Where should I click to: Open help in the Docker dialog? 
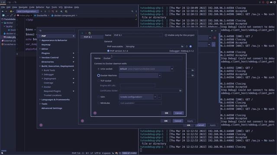pyautogui.click(x=95, y=113)
